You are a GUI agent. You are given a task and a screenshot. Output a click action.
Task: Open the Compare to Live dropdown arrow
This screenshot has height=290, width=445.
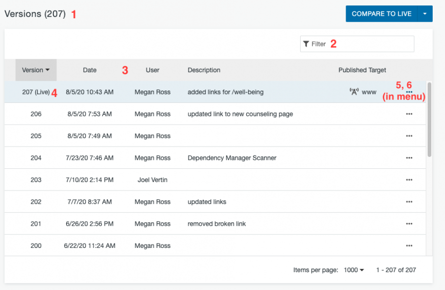[x=425, y=13]
